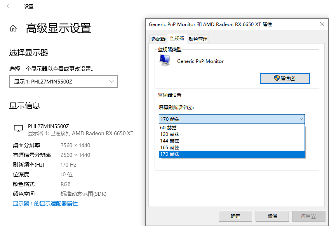The height and width of the screenshot is (226, 329).
Task: Click the 确定 button
Action: click(235, 216)
